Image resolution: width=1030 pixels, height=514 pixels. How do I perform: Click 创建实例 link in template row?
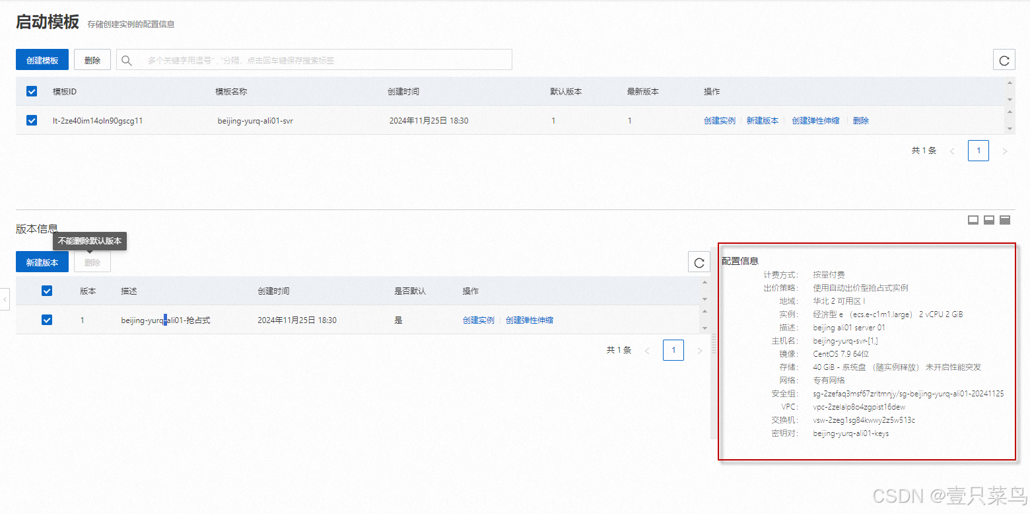tap(720, 121)
